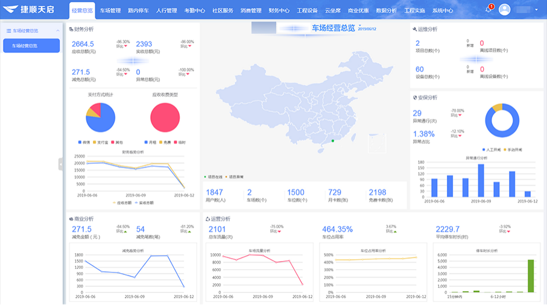Open the user account dropdown arrow
This screenshot has width=547, height=305.
[536, 10]
